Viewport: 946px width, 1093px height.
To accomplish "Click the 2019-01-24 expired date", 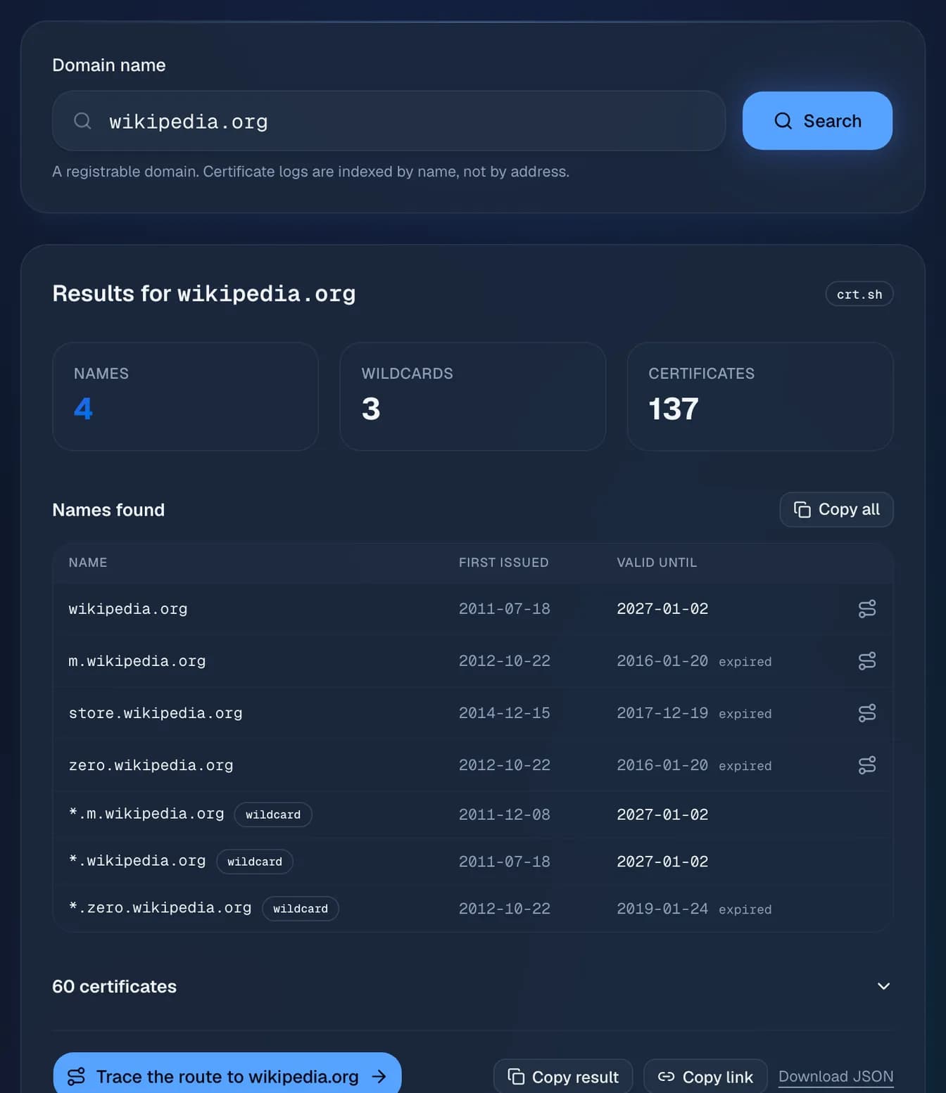I will (x=662, y=909).
